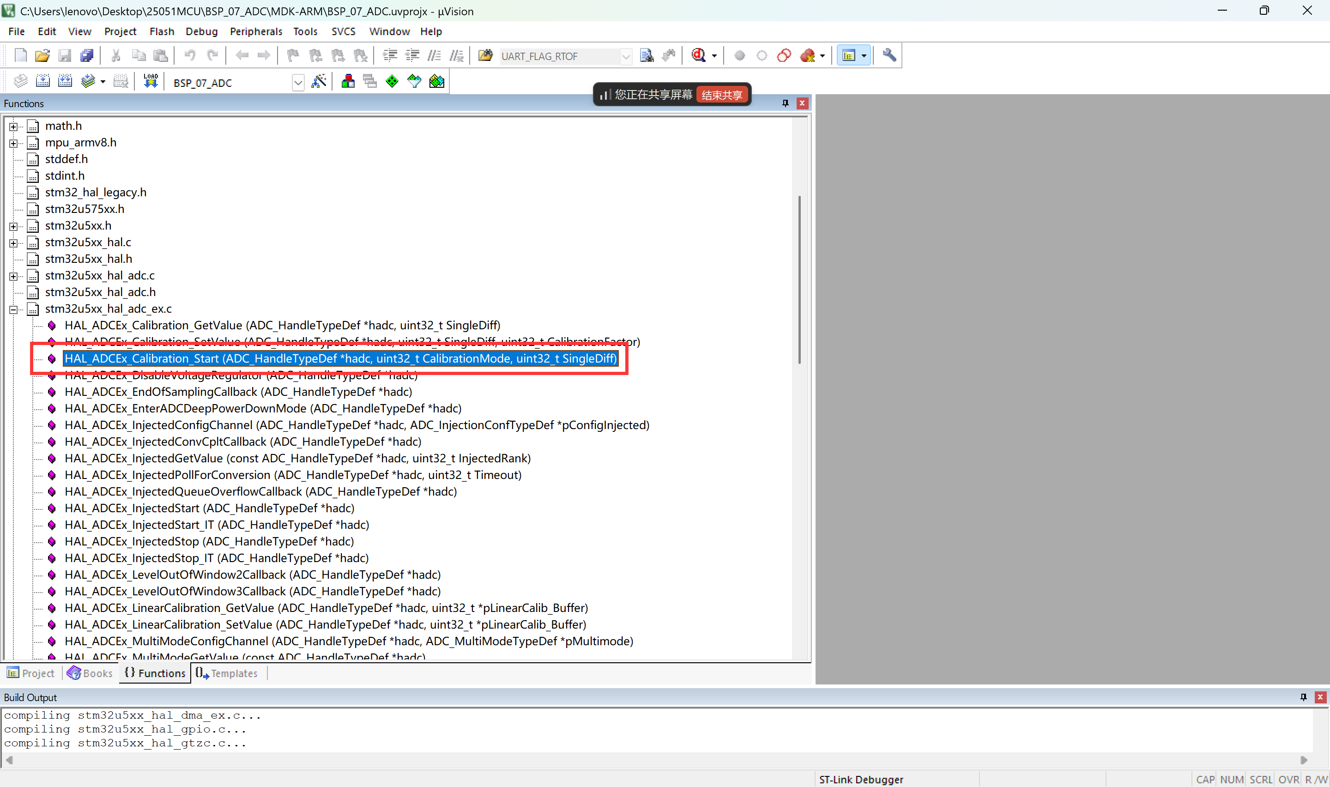
Task: Click the Download (LOAD) to flash icon
Action: click(151, 82)
